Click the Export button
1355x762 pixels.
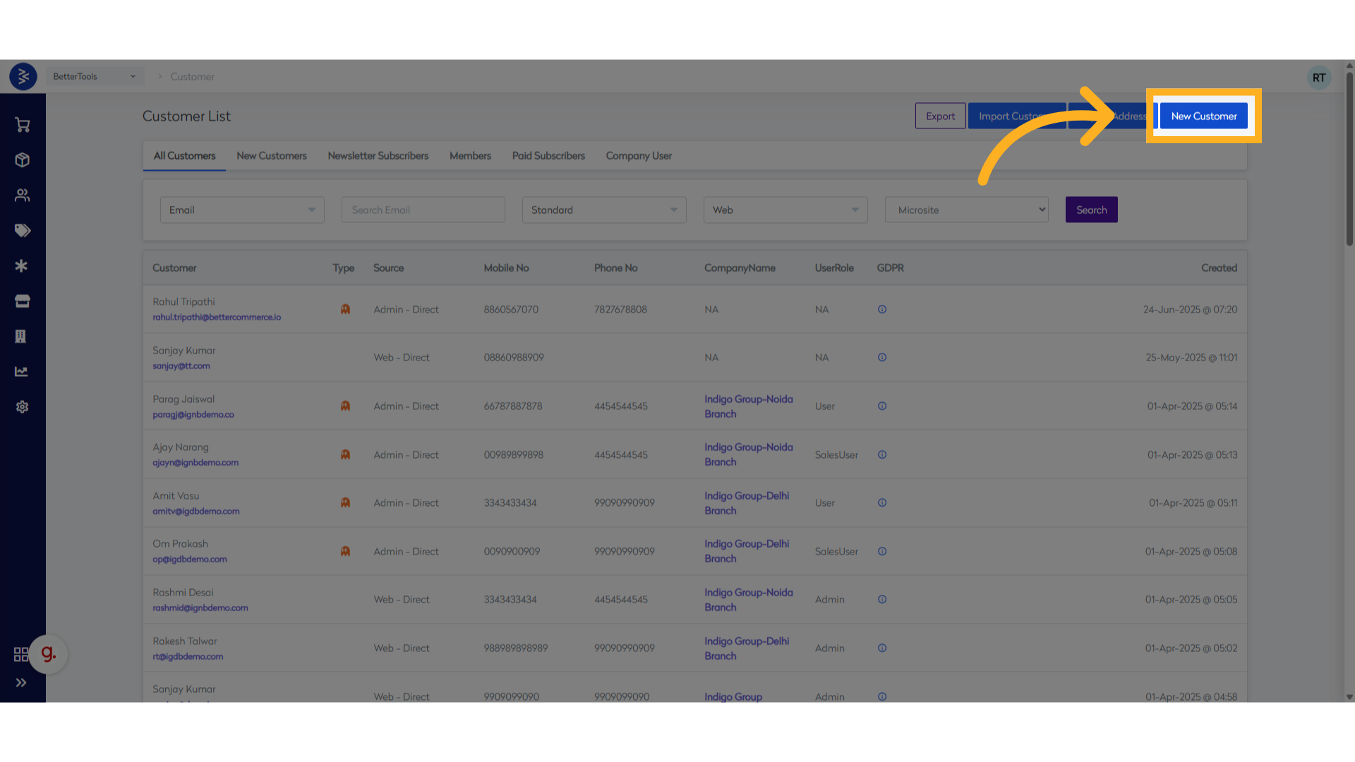(x=940, y=116)
